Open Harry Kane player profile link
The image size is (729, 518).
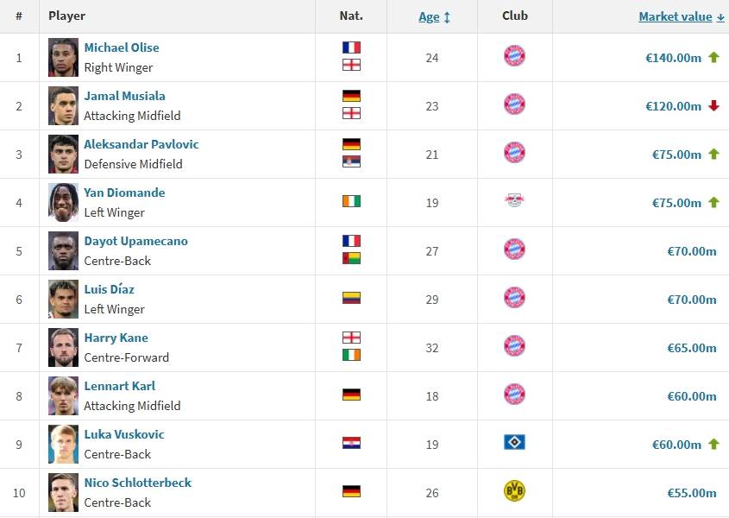click(116, 338)
